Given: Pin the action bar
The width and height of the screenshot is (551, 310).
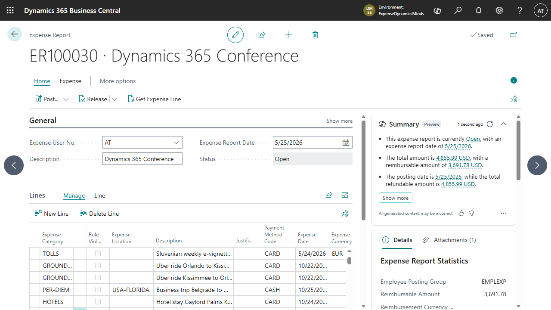Looking at the screenshot, I should 514,99.
